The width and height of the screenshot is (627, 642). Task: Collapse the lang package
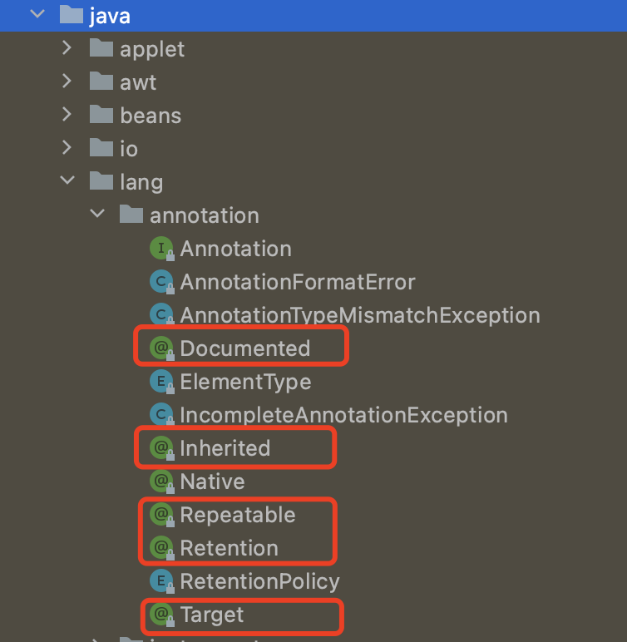coord(67,180)
